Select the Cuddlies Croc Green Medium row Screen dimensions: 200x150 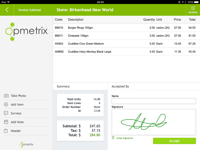point(126,43)
